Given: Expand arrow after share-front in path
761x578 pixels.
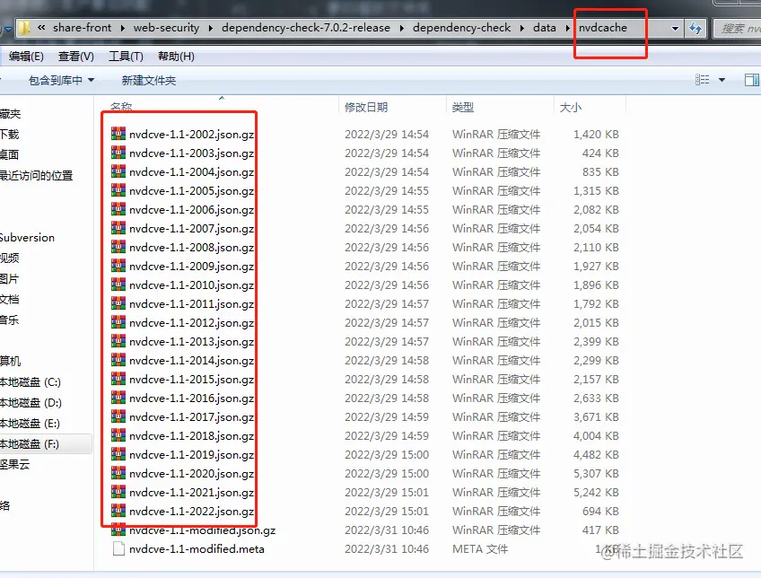Looking at the screenshot, I should 123,28.
